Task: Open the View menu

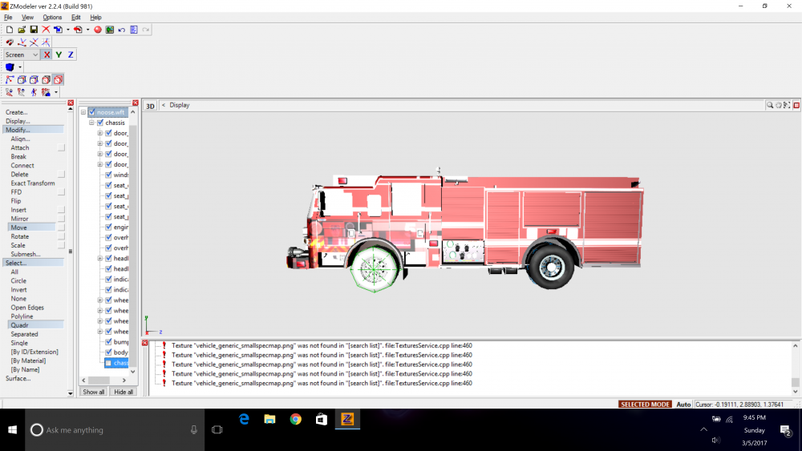Action: coord(27,18)
